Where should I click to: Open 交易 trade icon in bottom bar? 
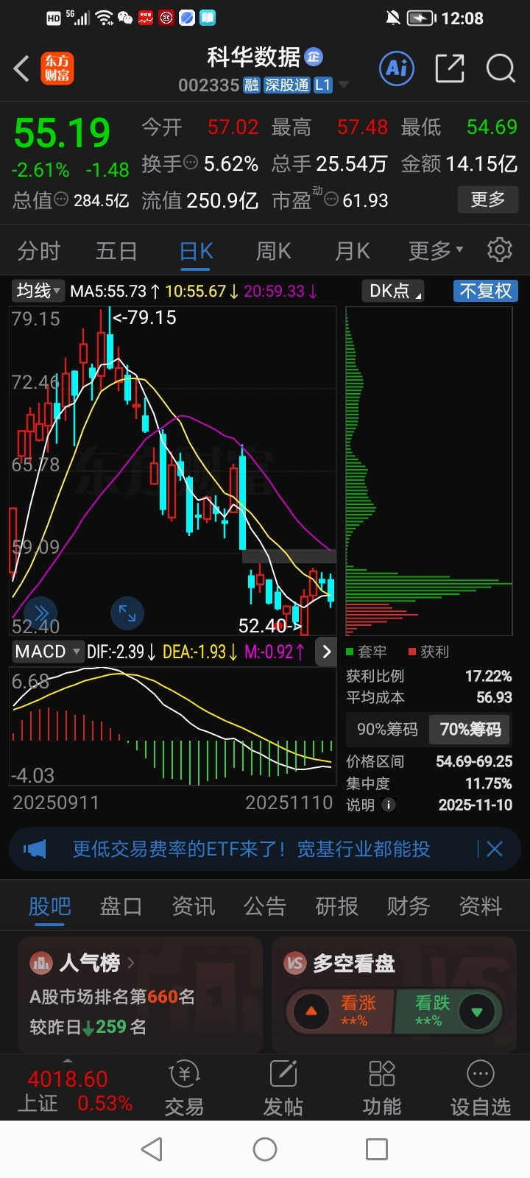coord(184,1088)
